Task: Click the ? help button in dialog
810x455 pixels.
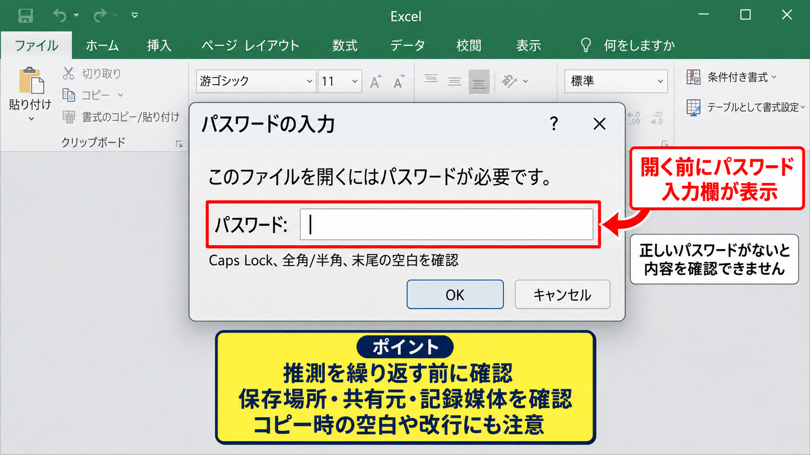Action: (554, 124)
